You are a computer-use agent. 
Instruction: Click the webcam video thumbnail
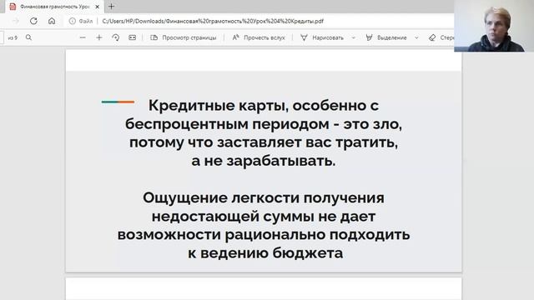(x=494, y=26)
